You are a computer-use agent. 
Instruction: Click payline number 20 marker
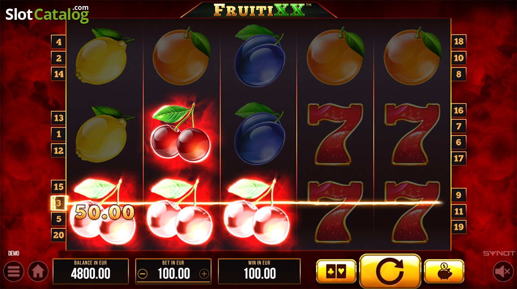pyautogui.click(x=59, y=235)
